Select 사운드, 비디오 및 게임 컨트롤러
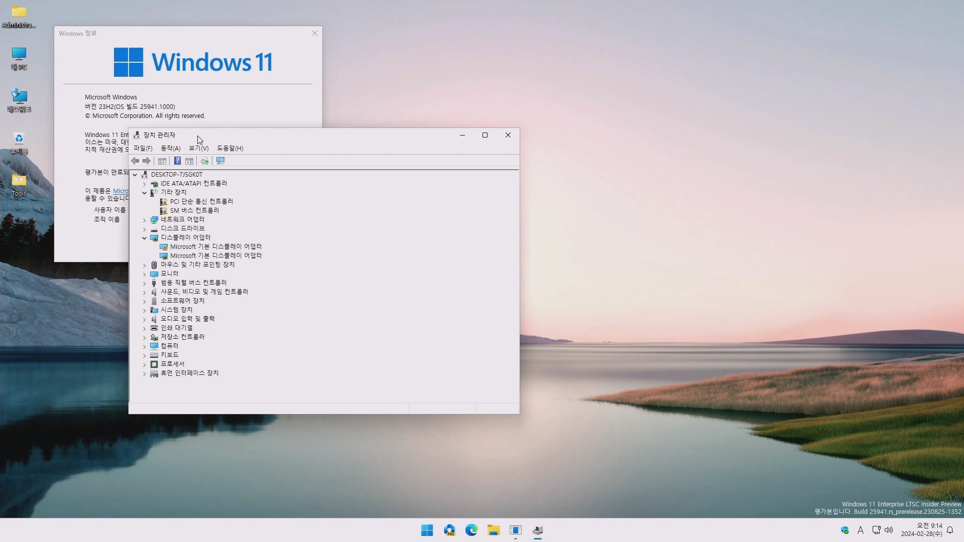The width and height of the screenshot is (964, 542). (x=204, y=292)
